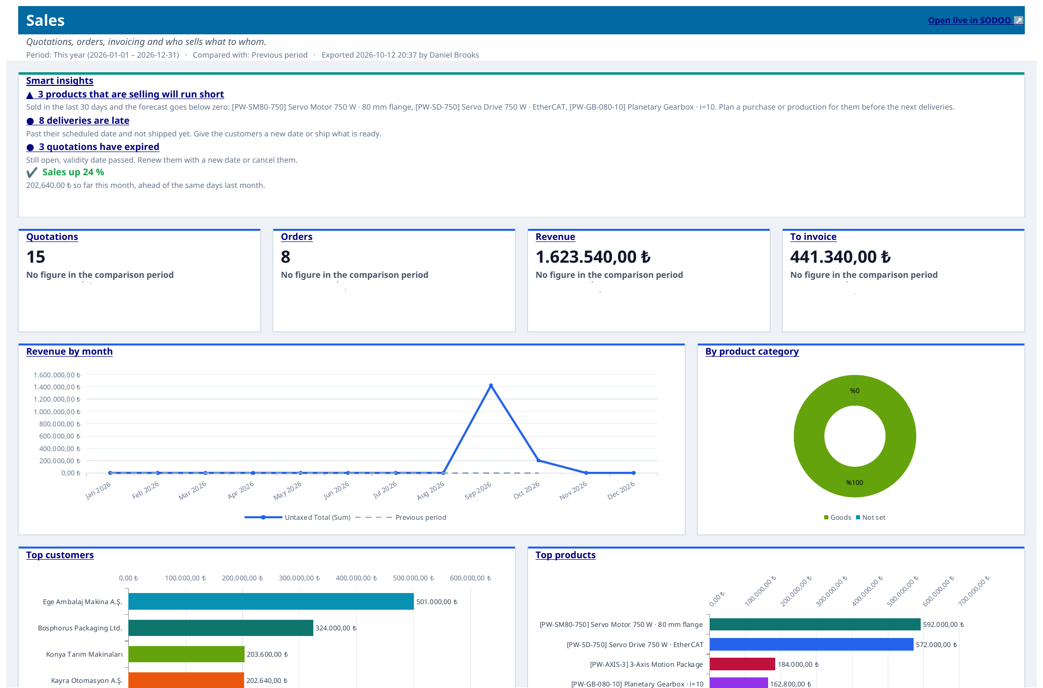The height and width of the screenshot is (688, 1043).
Task: Open the external link arrow icon beside SODOO
Action: tap(1019, 20)
